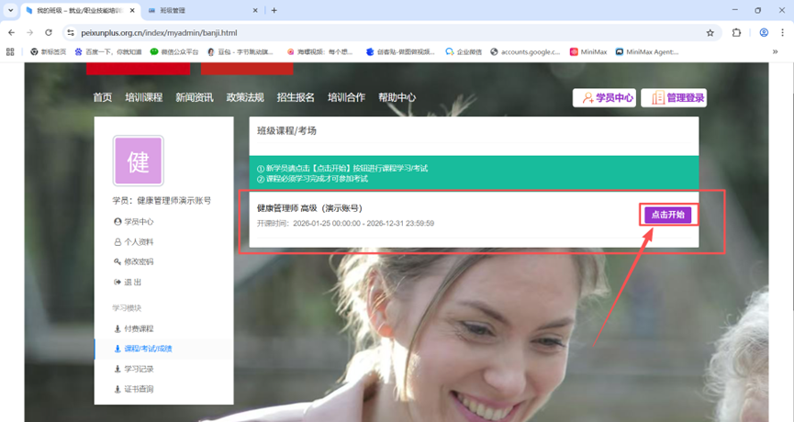The image size is (794, 422).
Task: Open the 学员中心 button in header
Action: point(604,98)
